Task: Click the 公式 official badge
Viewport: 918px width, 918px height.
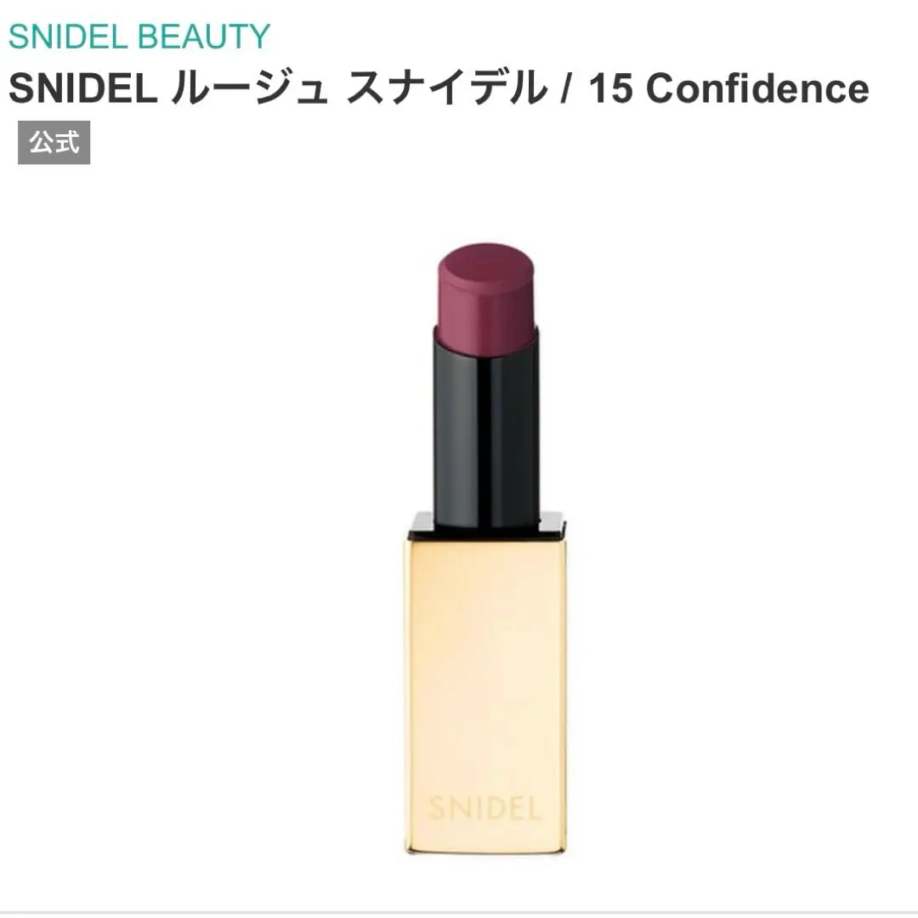Action: [54, 142]
